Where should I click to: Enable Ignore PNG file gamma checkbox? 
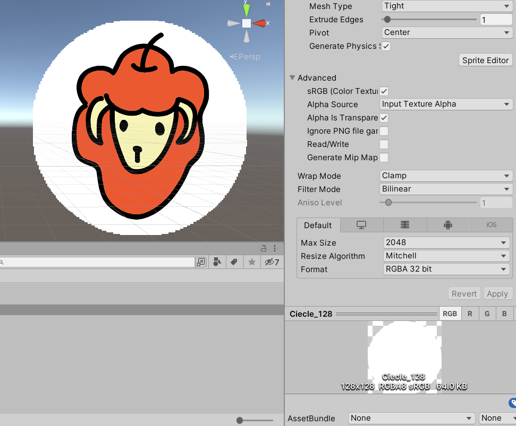pos(384,131)
